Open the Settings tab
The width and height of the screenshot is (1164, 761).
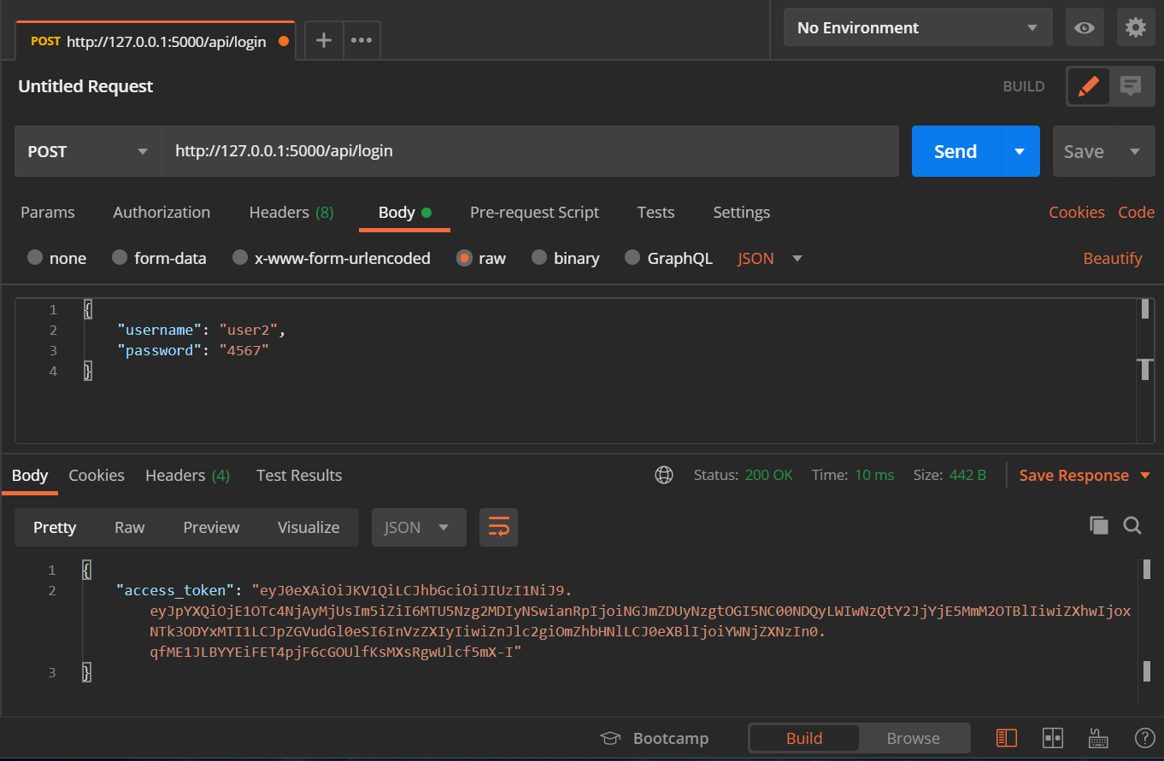(x=742, y=212)
